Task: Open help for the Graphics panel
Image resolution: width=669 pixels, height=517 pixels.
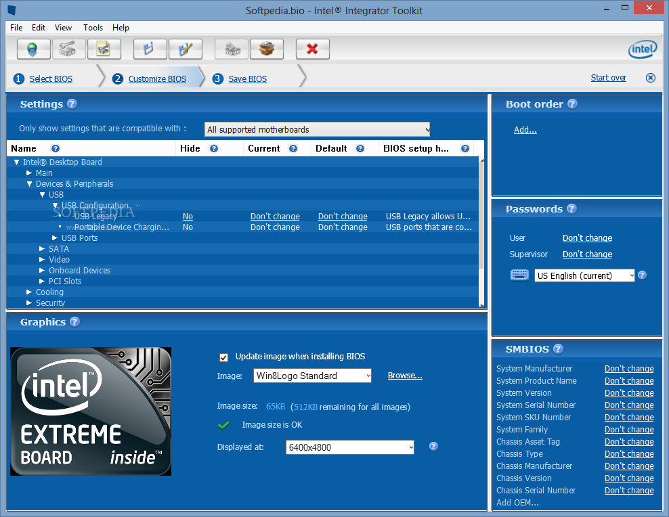Action: (x=74, y=322)
